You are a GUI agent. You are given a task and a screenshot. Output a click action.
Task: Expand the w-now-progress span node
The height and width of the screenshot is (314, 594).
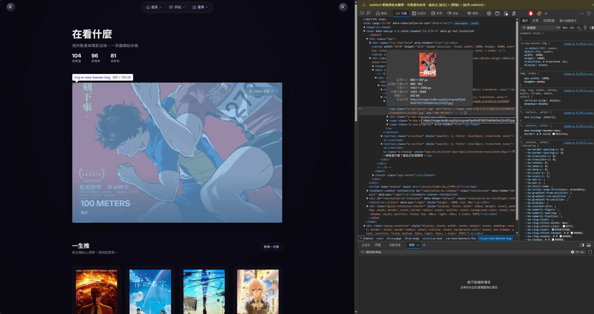tap(387, 124)
